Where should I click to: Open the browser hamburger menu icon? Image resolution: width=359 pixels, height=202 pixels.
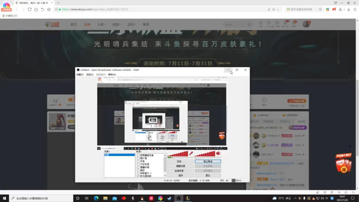[355, 9]
